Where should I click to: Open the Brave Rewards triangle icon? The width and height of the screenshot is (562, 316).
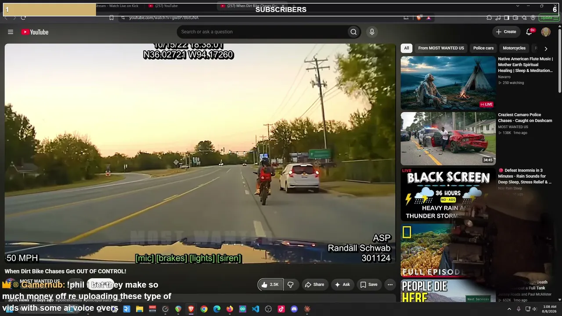pyautogui.click(x=429, y=18)
